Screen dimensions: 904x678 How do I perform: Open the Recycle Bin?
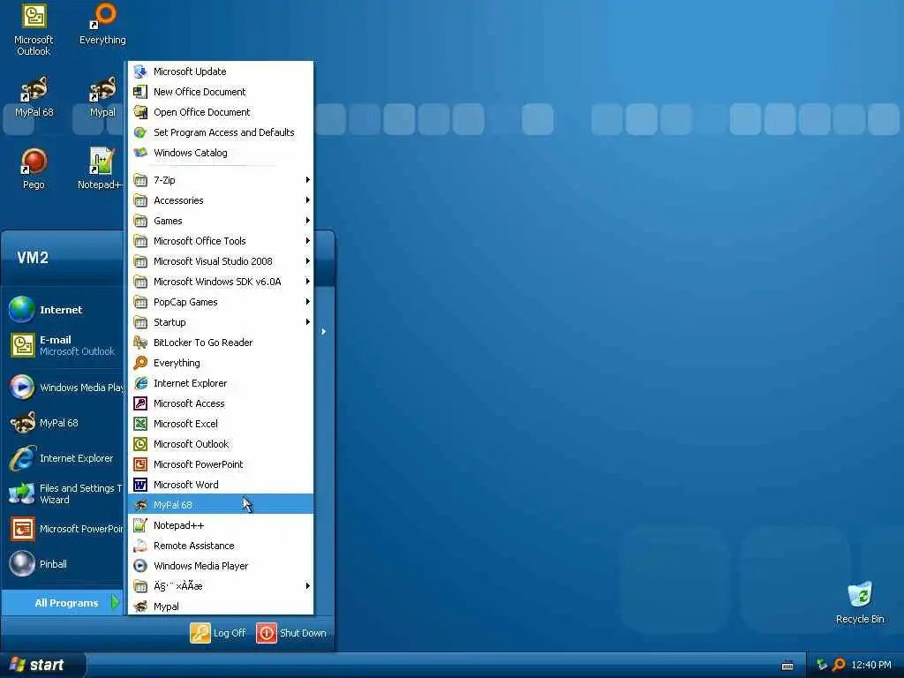pyautogui.click(x=860, y=603)
